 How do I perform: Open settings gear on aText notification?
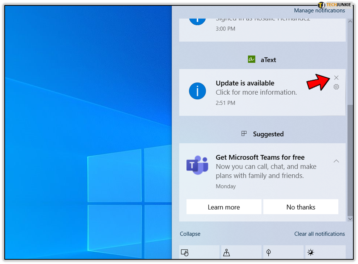(336, 87)
